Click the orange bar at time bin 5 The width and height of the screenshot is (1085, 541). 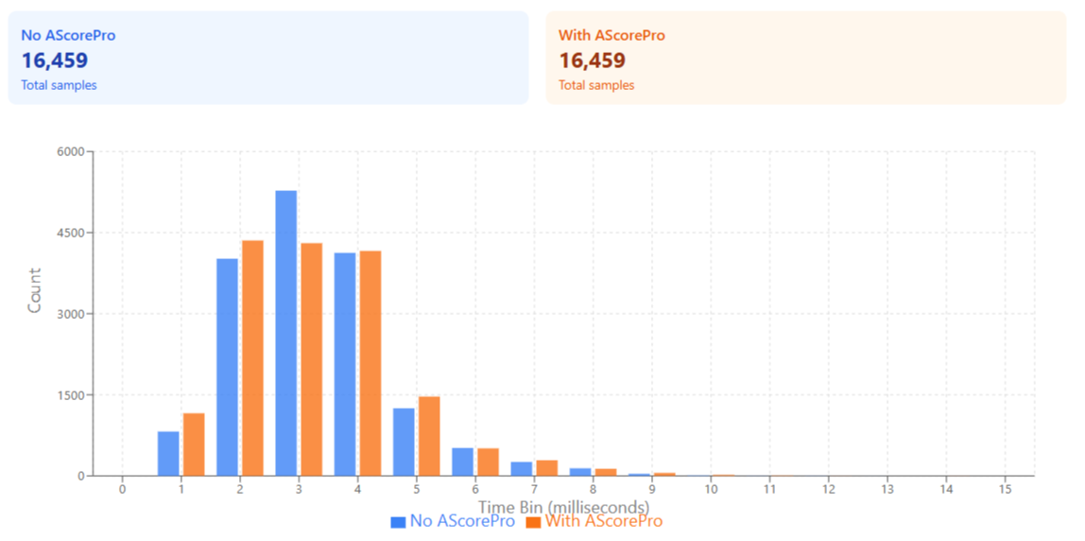429,436
